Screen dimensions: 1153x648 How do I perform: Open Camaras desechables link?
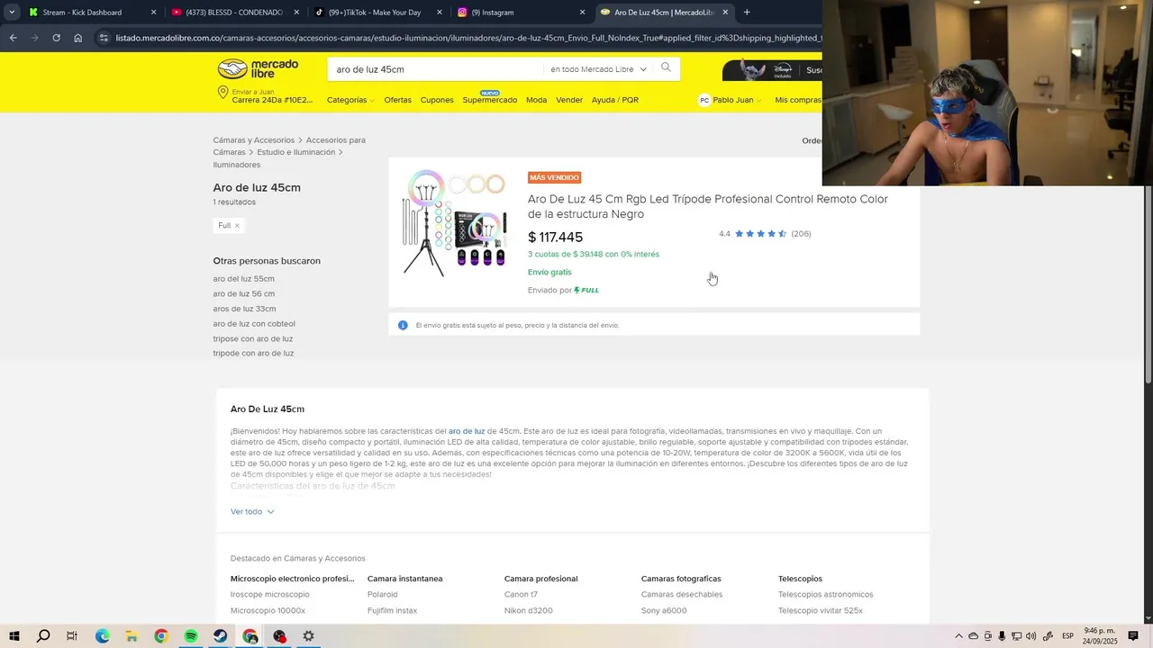(682, 595)
